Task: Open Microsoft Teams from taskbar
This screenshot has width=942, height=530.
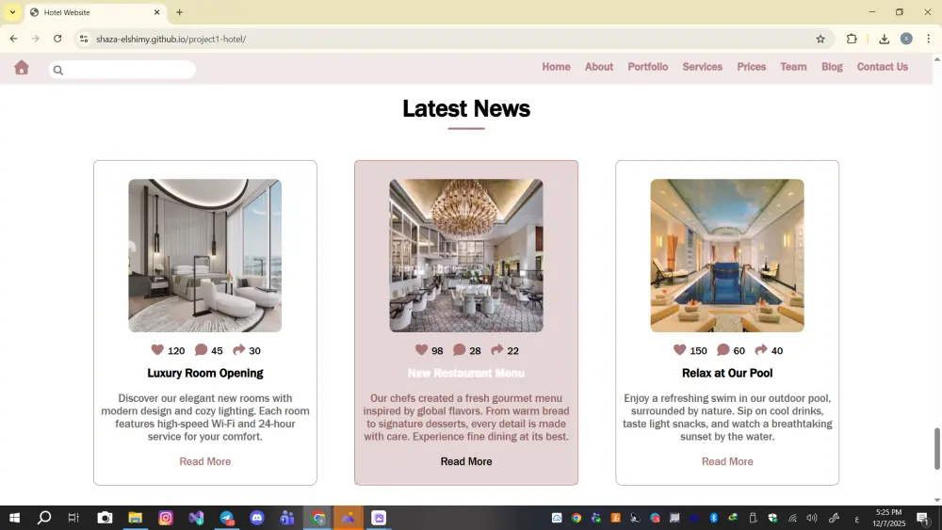Action: pos(287,518)
